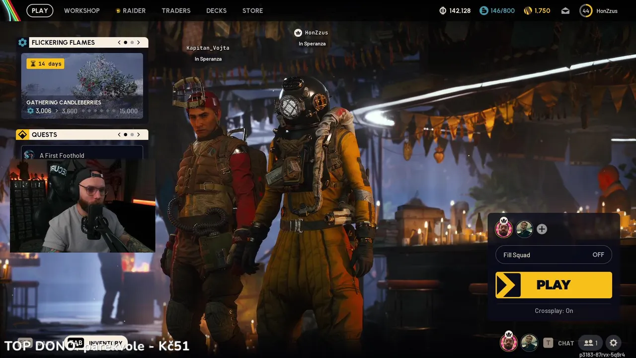Screen dimensions: 636x358
Task: Go to the TRADERS tab
Action: pos(176,10)
